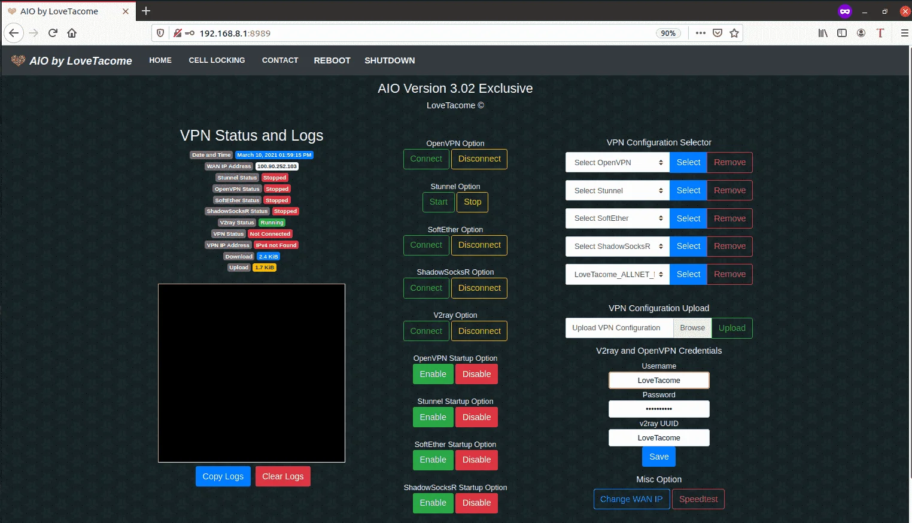Click SHUTDOWN in the navbar
The height and width of the screenshot is (523, 912).
[390, 60]
